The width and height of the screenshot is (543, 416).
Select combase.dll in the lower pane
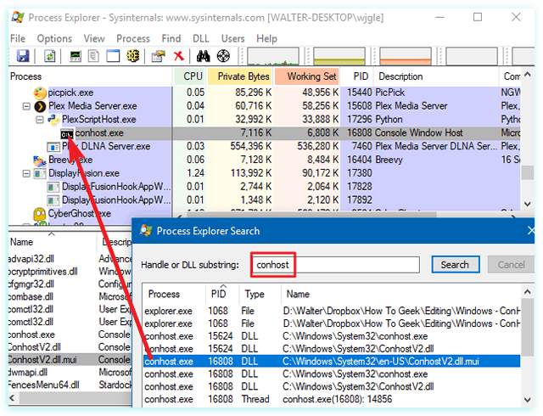tap(70, 297)
